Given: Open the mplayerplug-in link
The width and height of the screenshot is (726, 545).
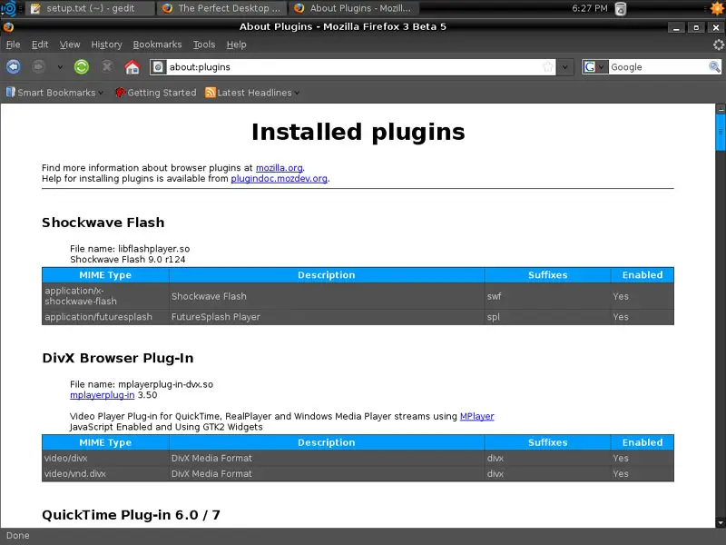Looking at the screenshot, I should coord(103,395).
